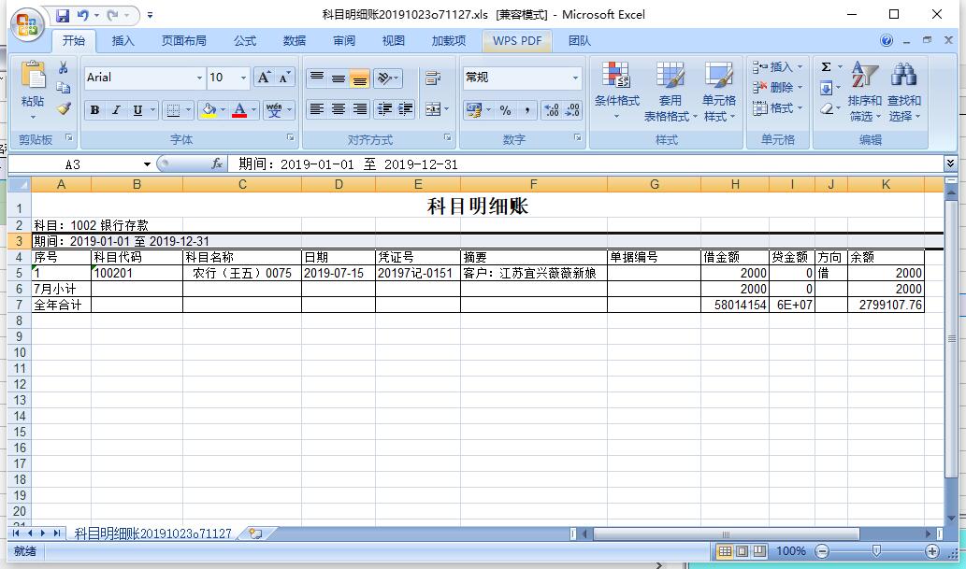Open the 公式 ribbon tab
This screenshot has width=966, height=569.
pos(245,41)
